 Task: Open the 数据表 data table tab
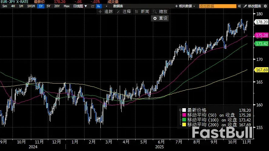(118, 6)
